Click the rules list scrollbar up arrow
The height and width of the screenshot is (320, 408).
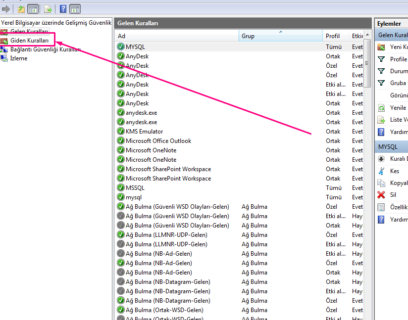tap(367, 35)
